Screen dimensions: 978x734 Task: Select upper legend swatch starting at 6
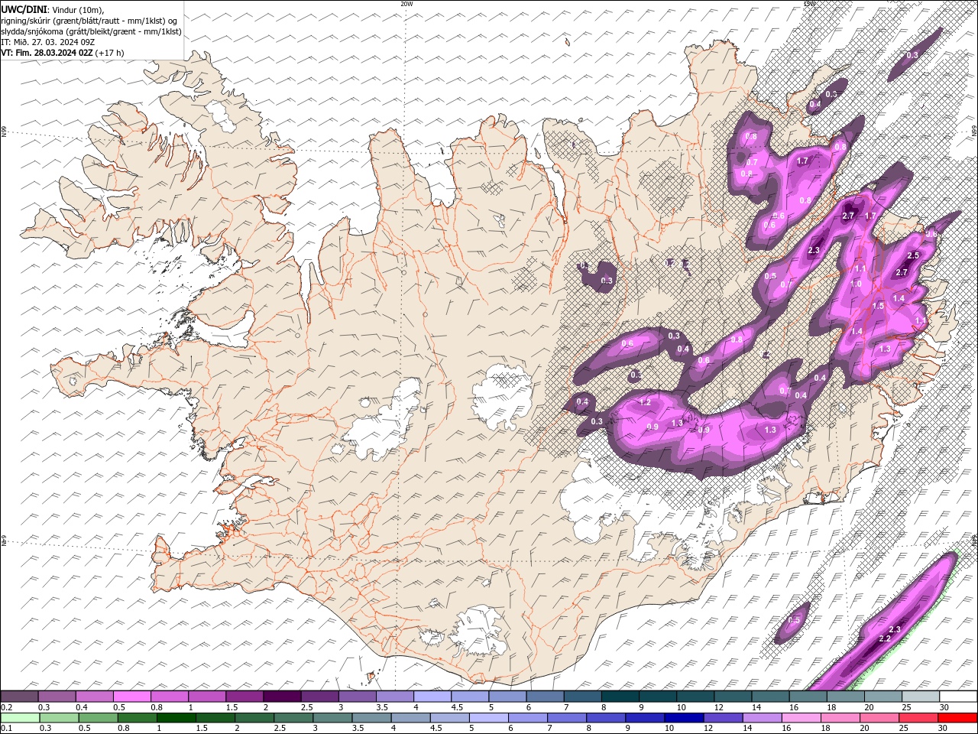coord(545,697)
